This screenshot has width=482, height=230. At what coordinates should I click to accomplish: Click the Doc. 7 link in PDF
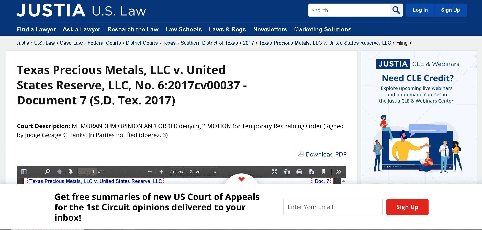pos(322,181)
